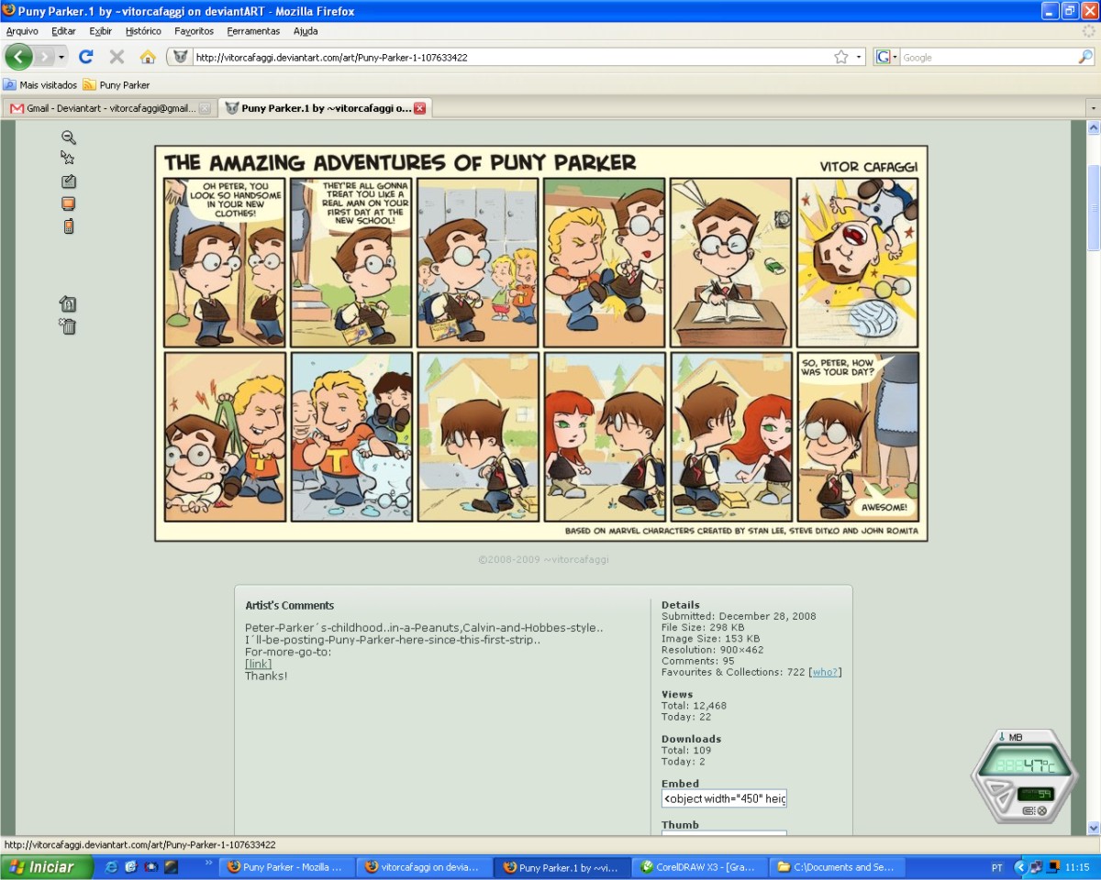
Task: Click the vertical scrollbar thumb
Action: [1093, 208]
